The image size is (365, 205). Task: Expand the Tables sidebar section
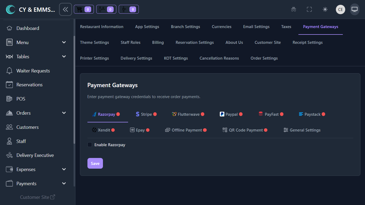pyautogui.click(x=64, y=57)
